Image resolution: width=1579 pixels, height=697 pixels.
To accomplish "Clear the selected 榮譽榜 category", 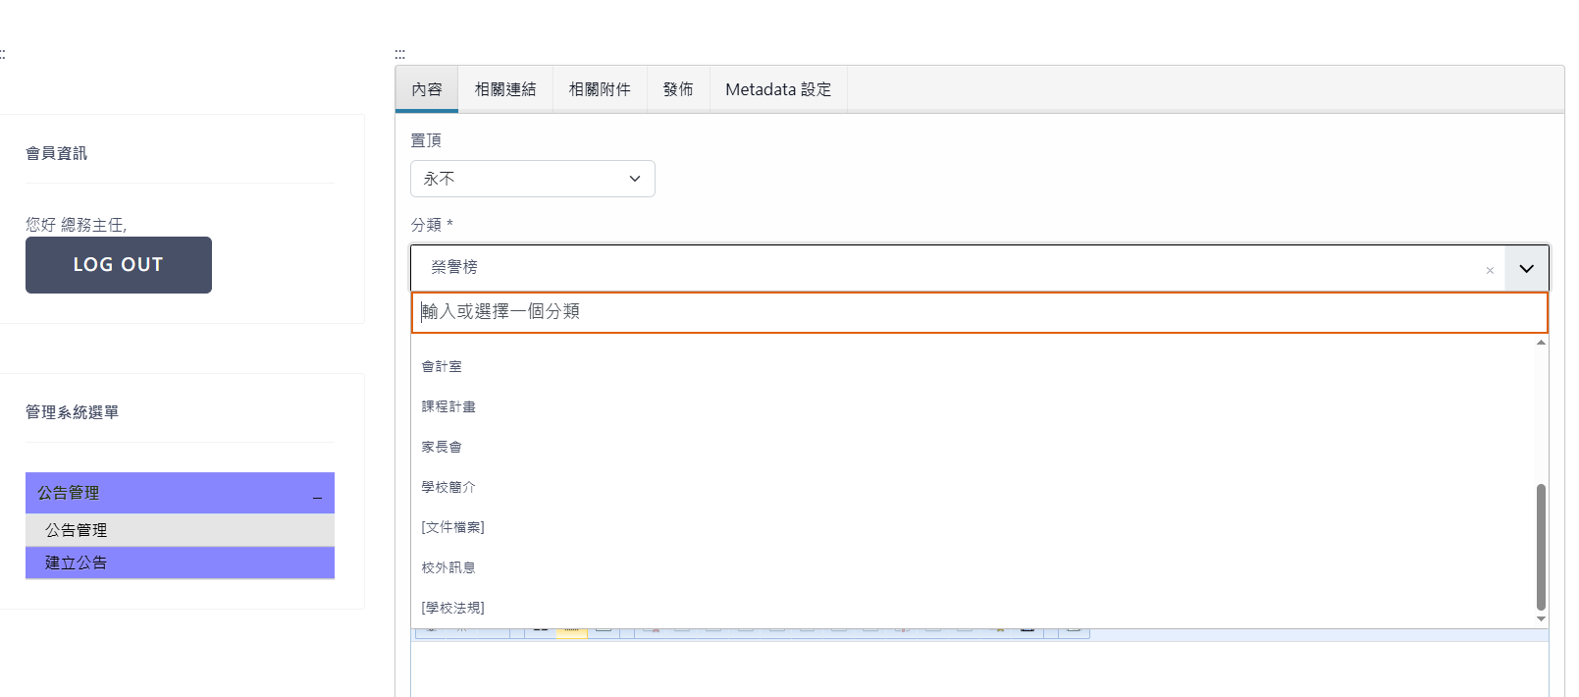I will point(1489,270).
